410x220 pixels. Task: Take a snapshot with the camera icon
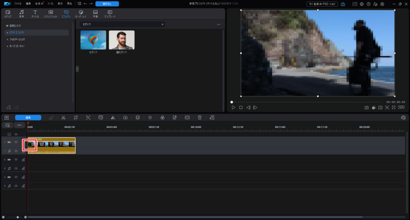pos(366,108)
